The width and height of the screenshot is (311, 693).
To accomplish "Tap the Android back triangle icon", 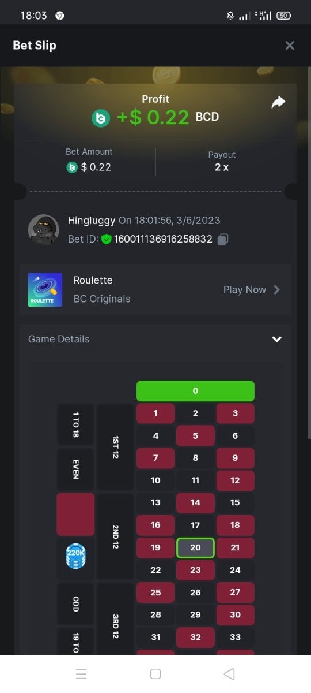I will (229, 674).
